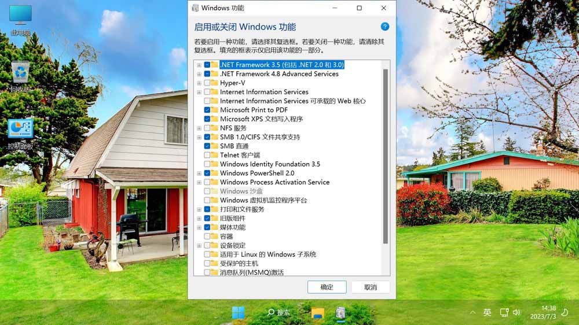This screenshot has height=325, width=579.
Task: Expand the 设备锁定 node
Action: (x=199, y=245)
